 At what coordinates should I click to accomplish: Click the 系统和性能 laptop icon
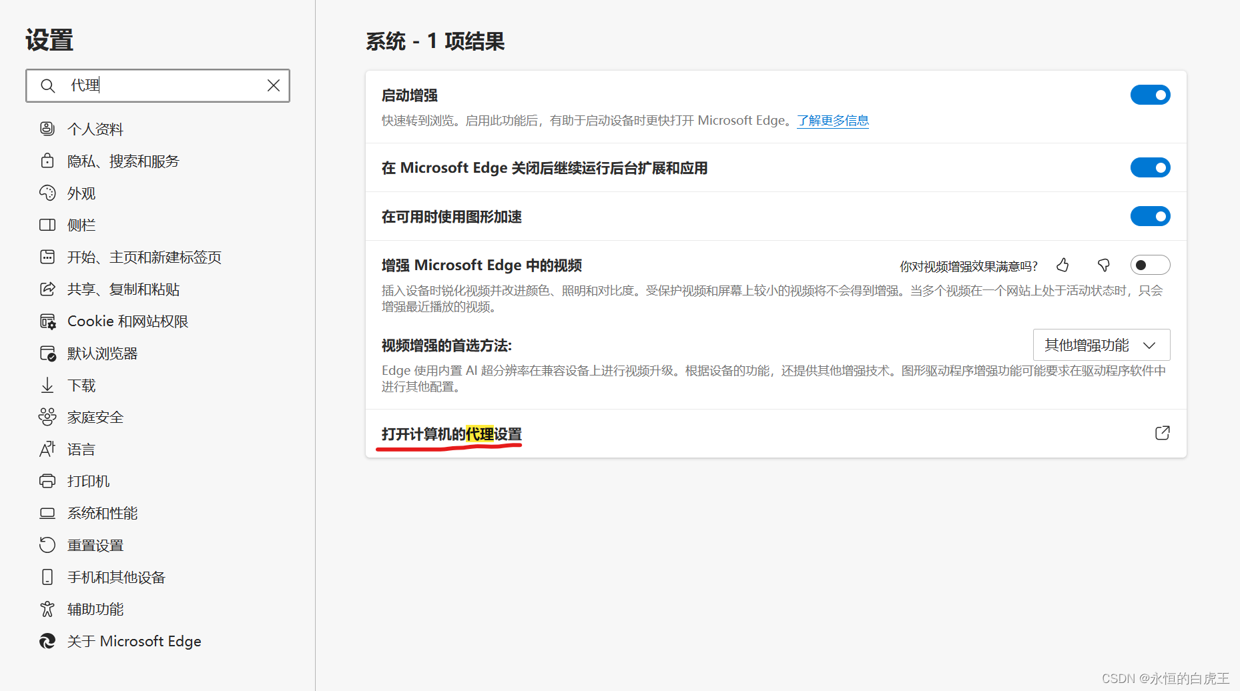point(47,513)
